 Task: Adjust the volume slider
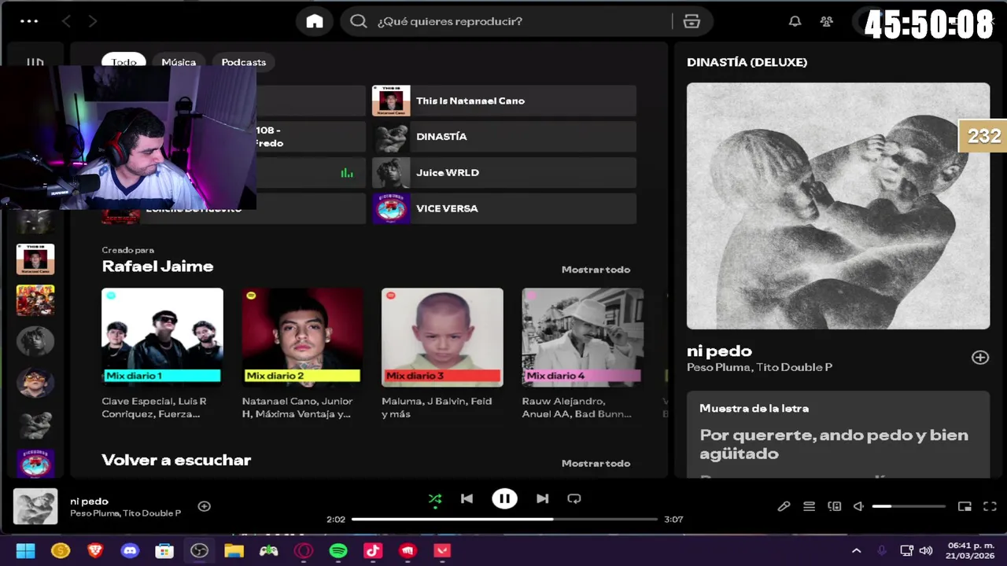coord(909,506)
